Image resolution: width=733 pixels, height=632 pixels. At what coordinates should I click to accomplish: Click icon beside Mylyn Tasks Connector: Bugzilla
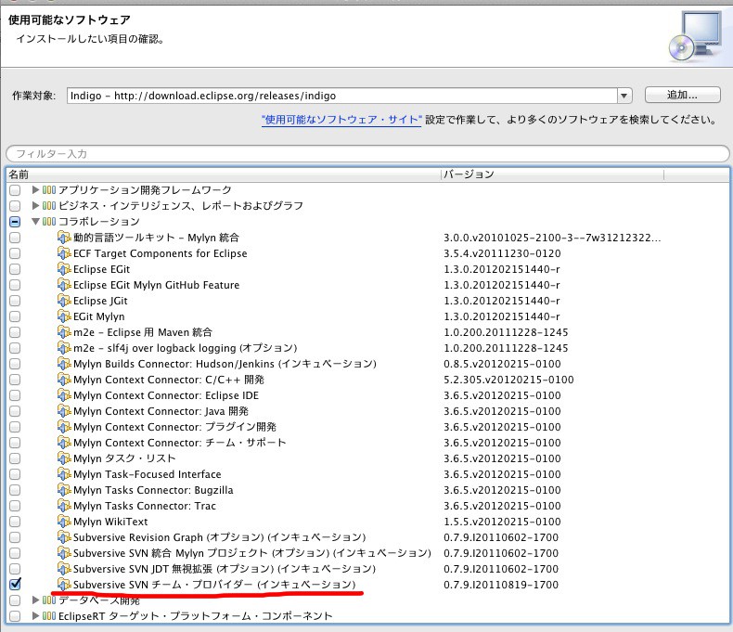coord(64,489)
